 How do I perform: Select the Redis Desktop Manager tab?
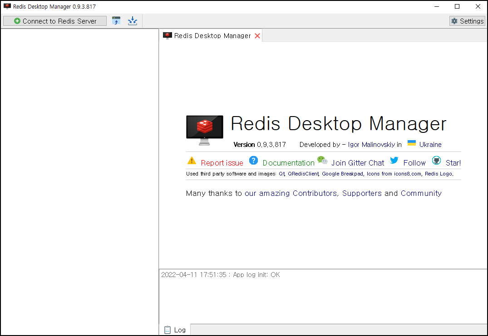[x=211, y=36]
